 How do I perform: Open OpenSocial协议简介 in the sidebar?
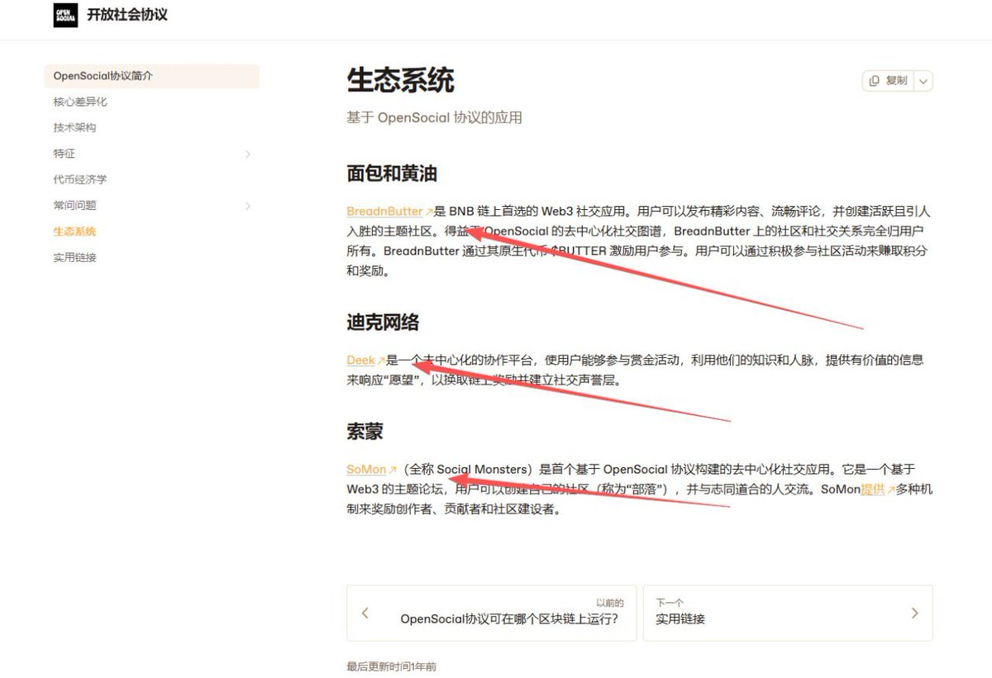point(151,76)
